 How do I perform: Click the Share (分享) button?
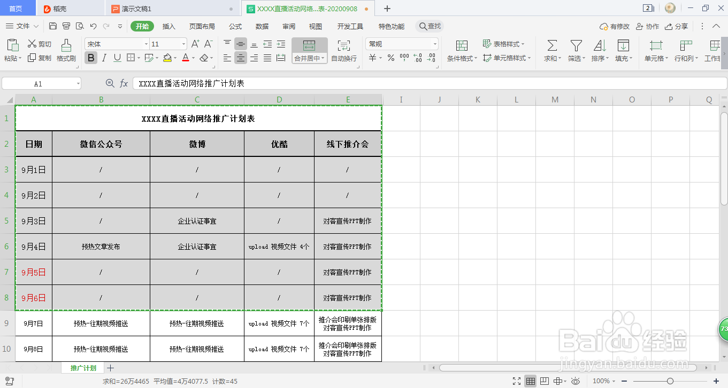coord(676,26)
